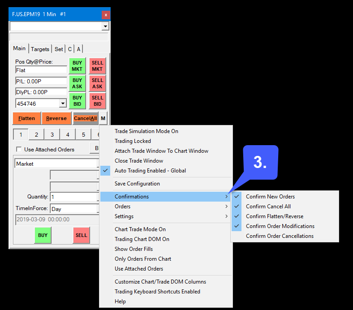
Task: Click the Reverse button
Action: coord(56,118)
